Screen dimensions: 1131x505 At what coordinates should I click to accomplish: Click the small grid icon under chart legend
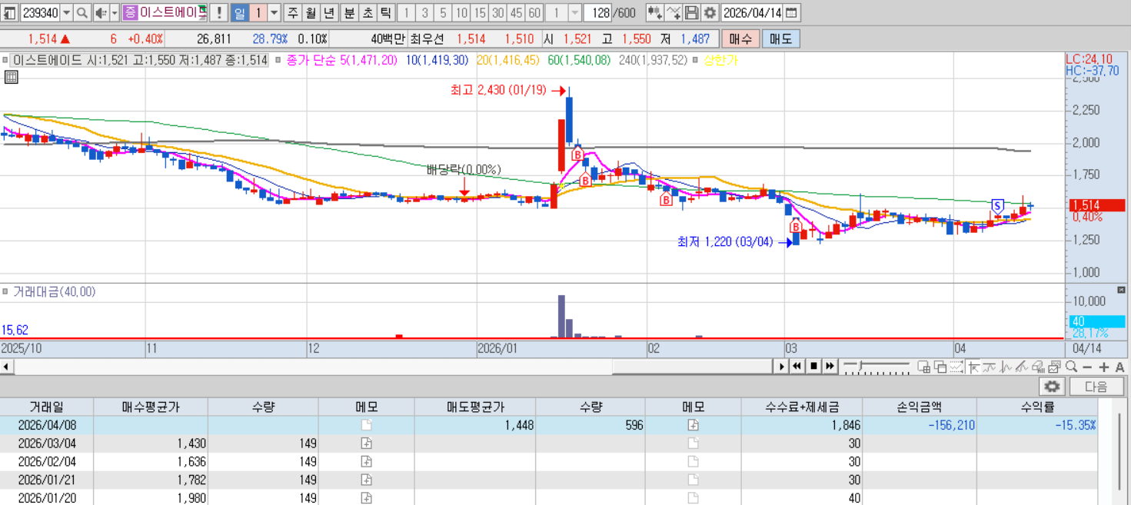(12, 76)
